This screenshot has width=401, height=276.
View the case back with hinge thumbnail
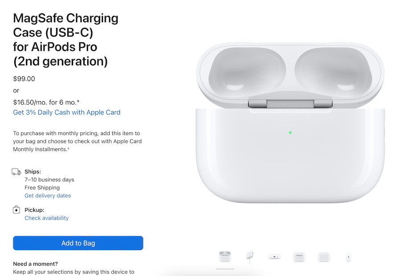[299, 257]
